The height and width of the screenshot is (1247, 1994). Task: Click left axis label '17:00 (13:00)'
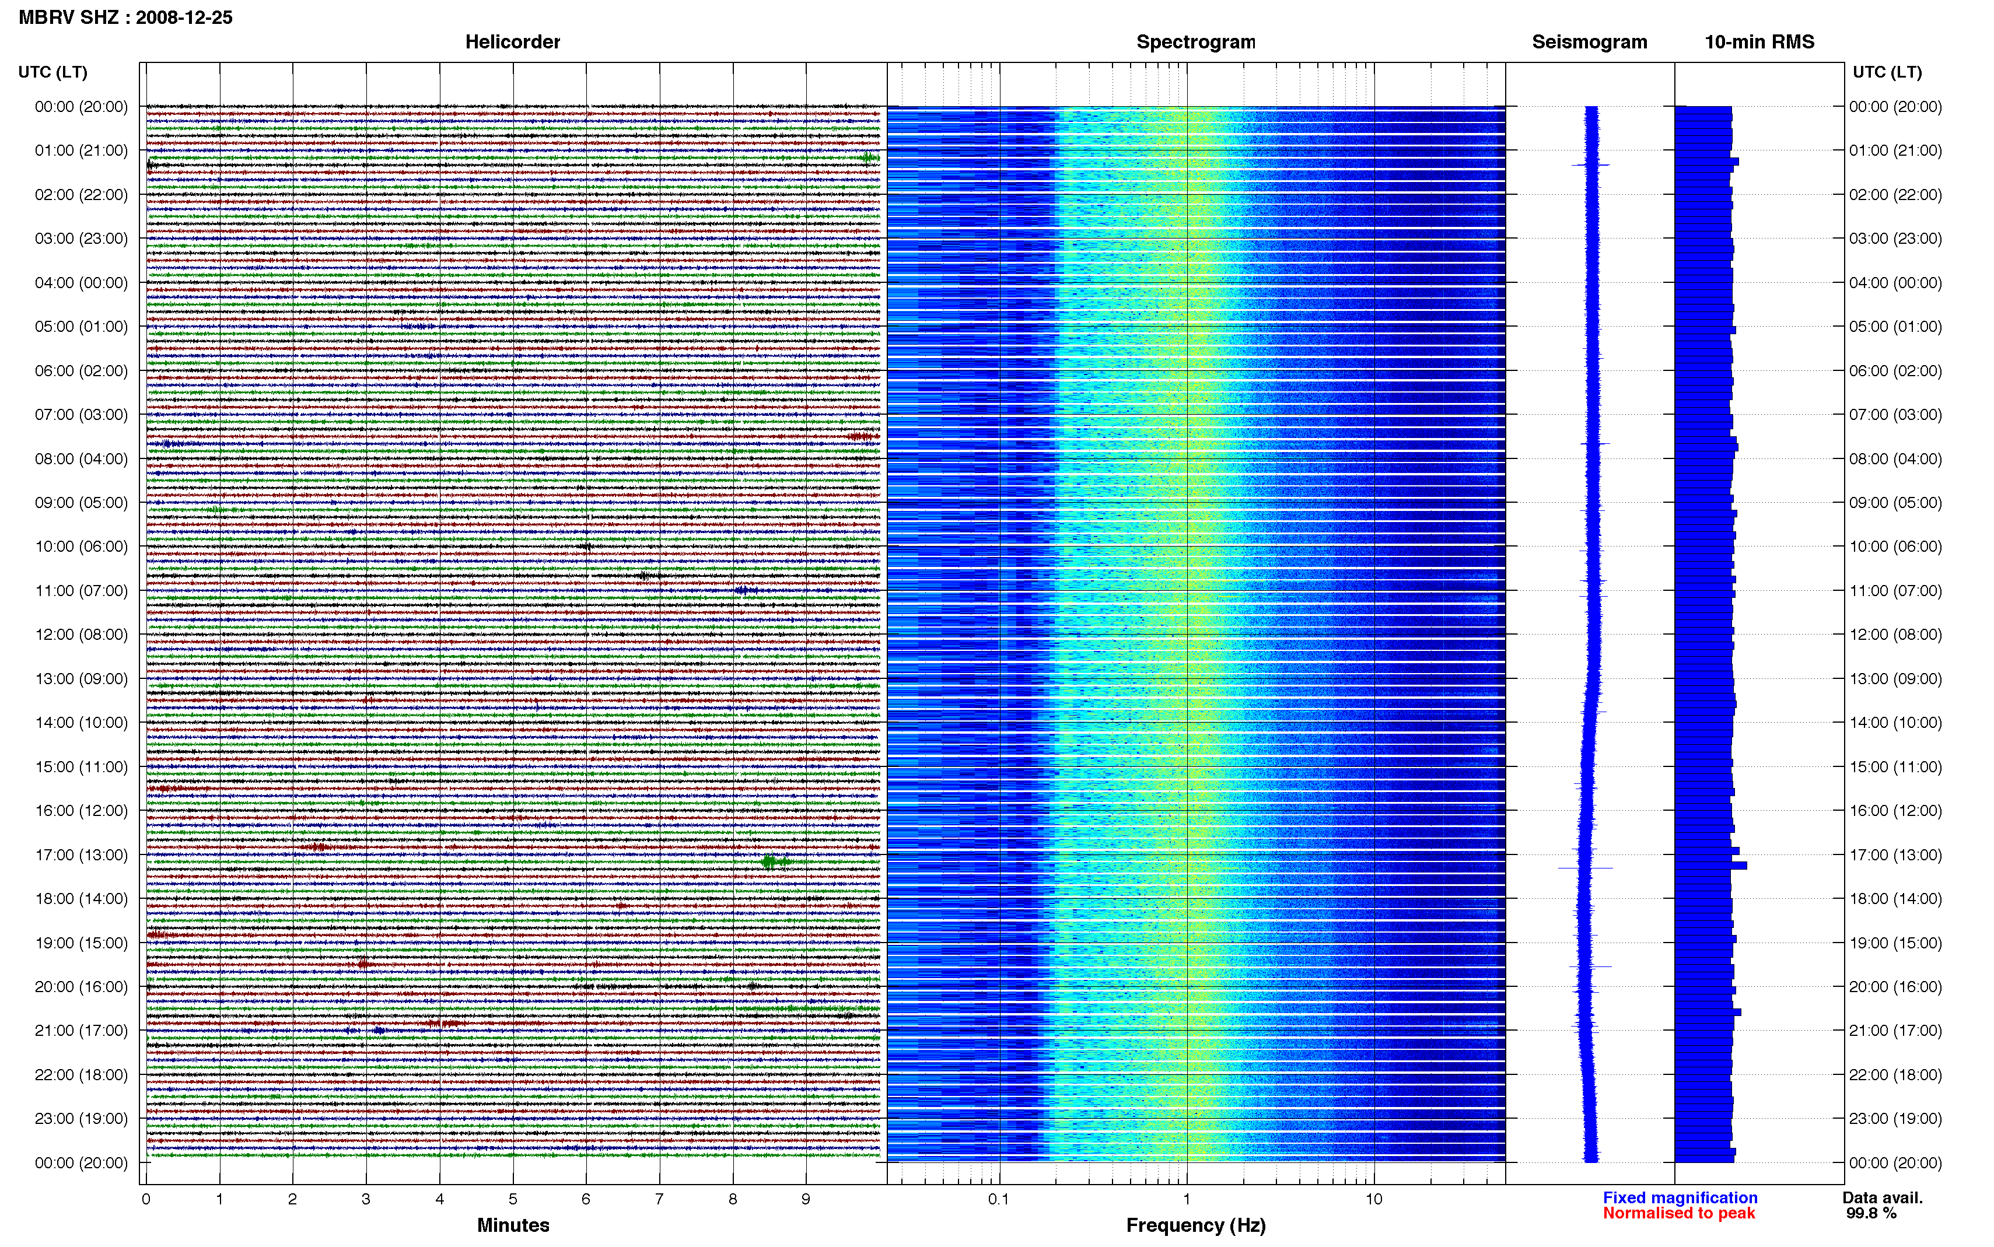81,855
